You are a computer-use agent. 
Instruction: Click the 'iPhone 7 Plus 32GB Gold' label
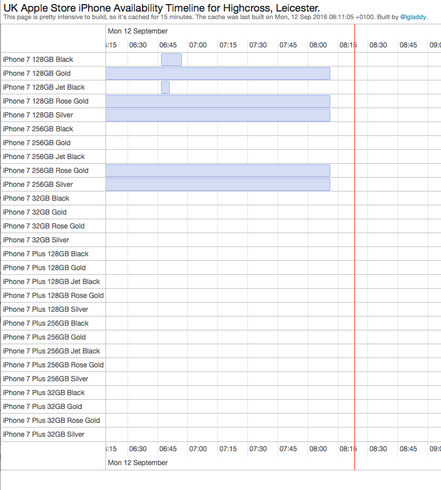(42, 406)
